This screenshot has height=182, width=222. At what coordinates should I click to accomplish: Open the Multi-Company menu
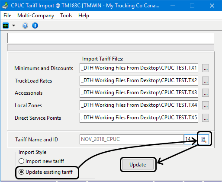point(35,16)
